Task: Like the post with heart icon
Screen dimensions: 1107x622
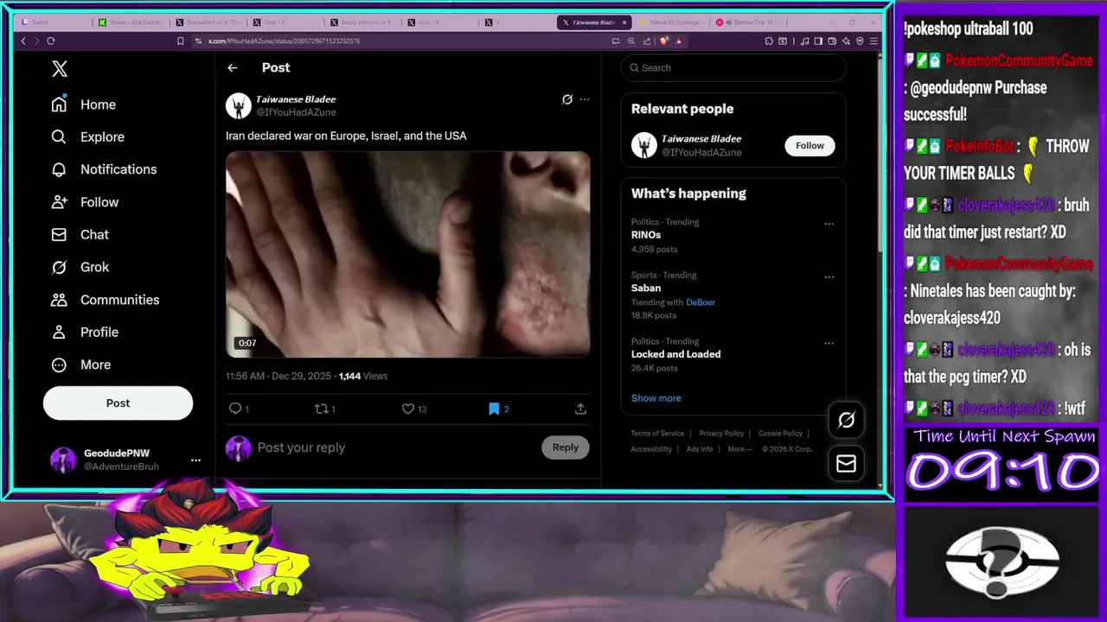Action: 408,409
